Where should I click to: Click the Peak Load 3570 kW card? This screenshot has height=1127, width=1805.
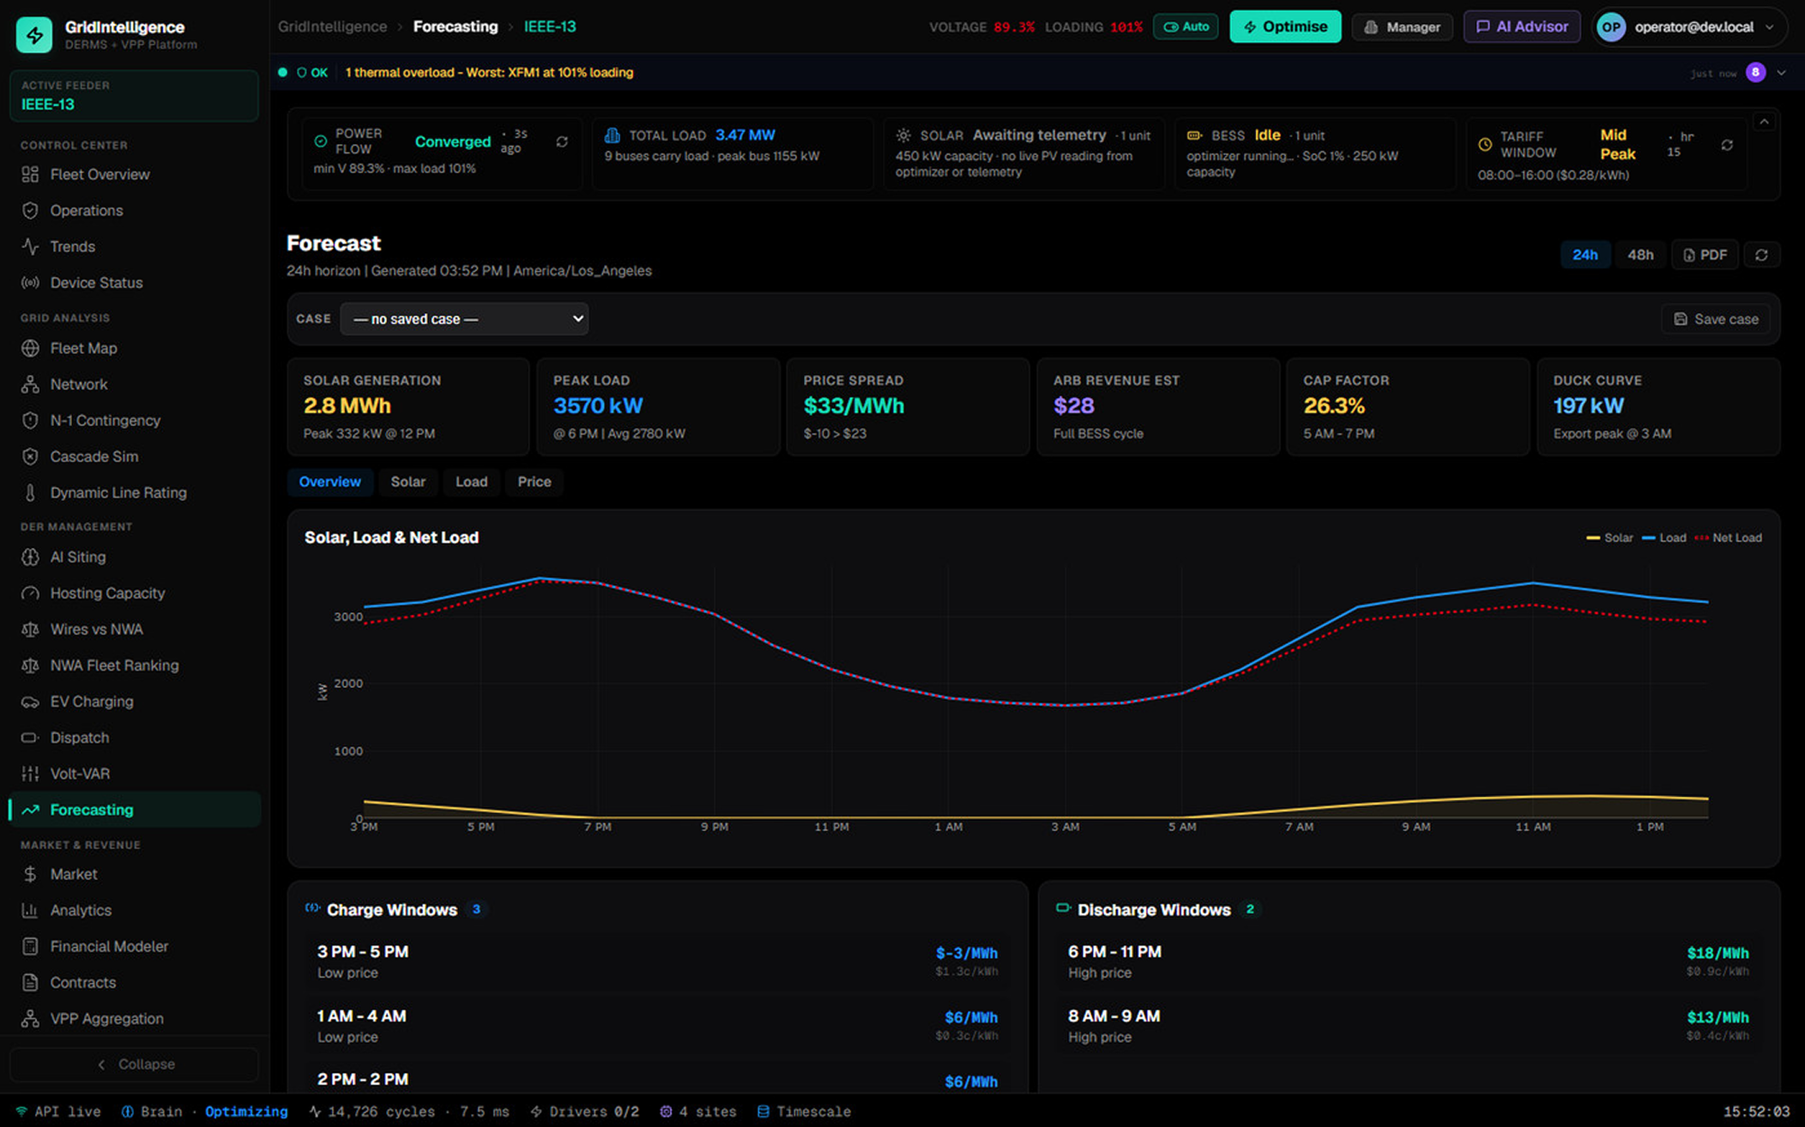[658, 407]
